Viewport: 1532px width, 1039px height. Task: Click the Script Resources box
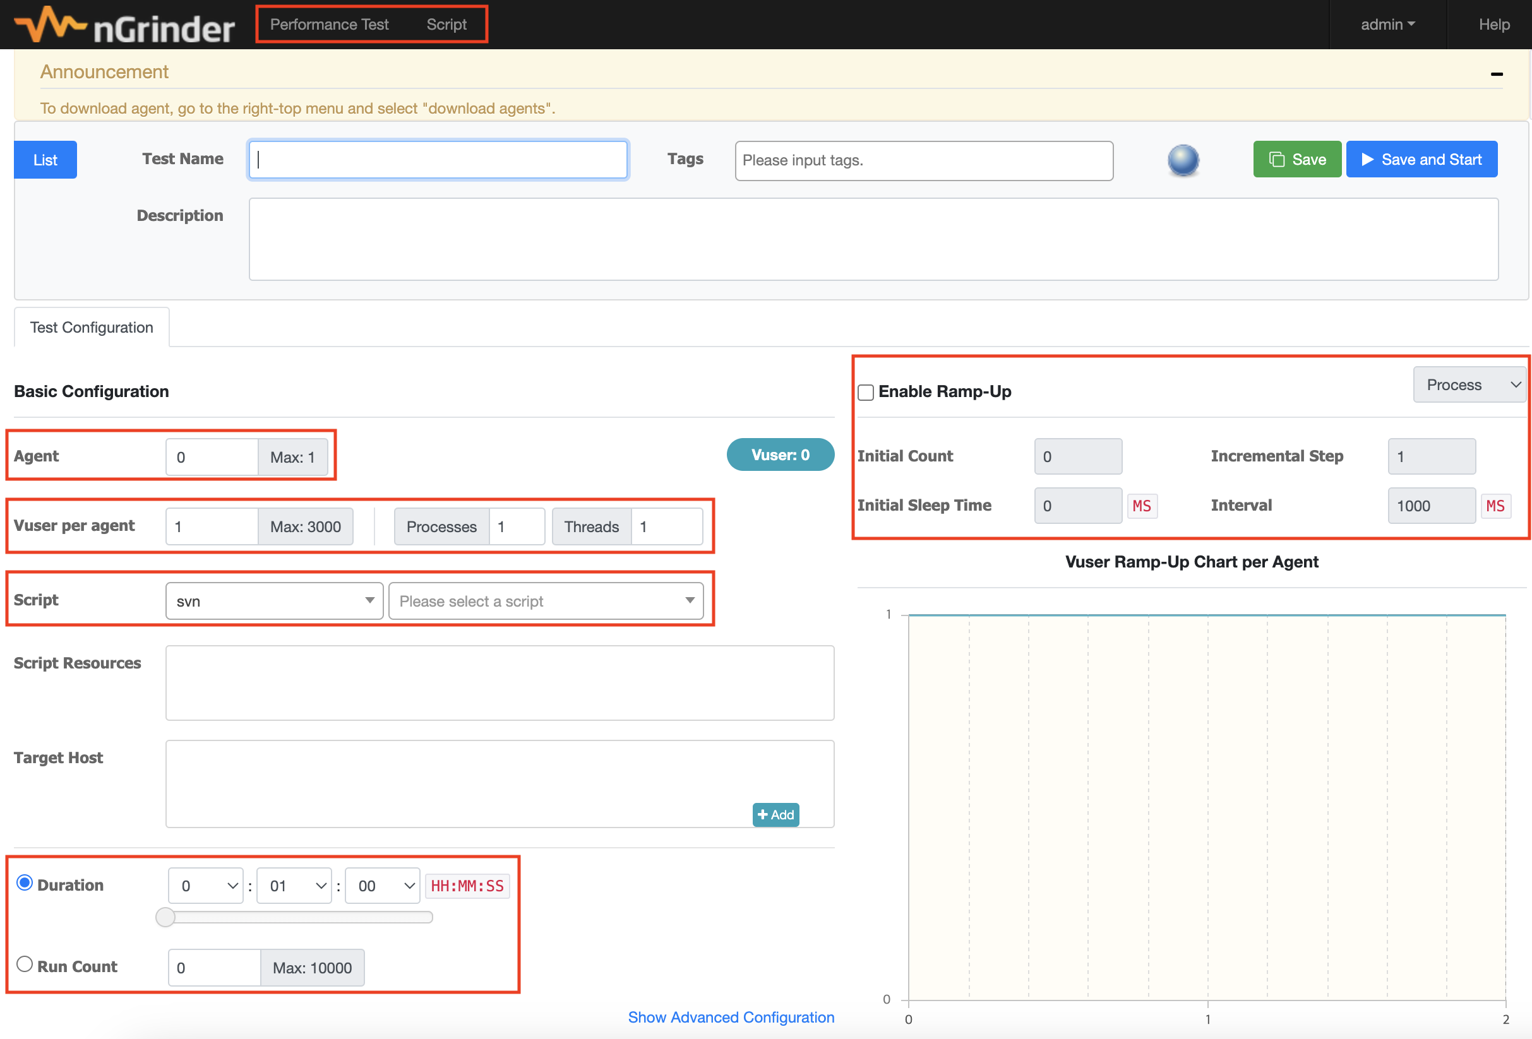500,682
